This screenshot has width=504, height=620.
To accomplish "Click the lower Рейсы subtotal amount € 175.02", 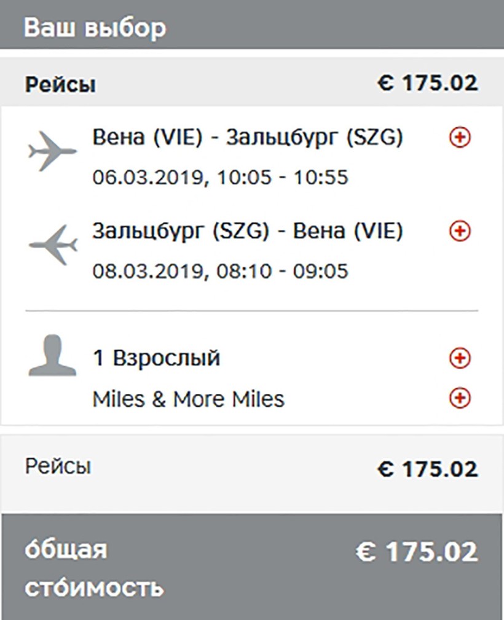I will pos(427,469).
